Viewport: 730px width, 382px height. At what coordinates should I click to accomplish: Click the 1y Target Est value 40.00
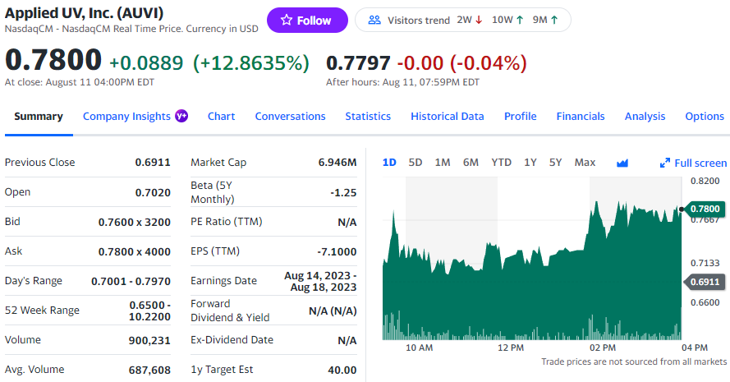342,370
